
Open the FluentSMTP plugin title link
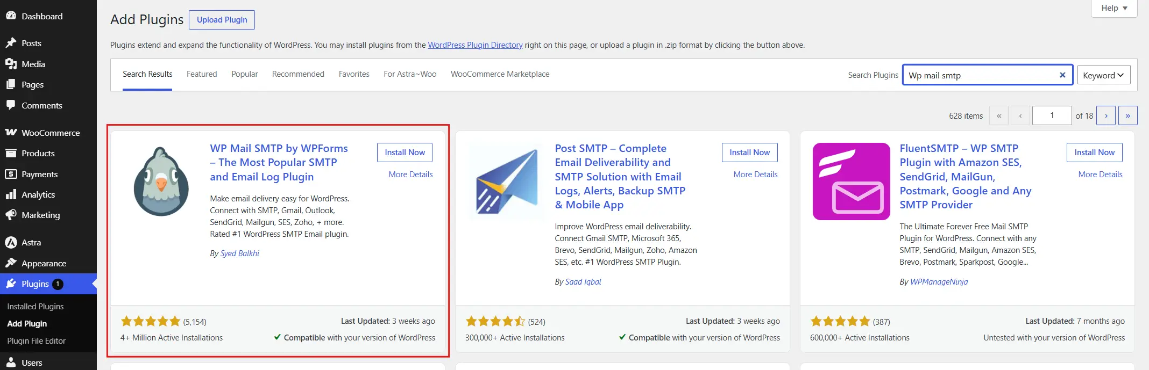(x=966, y=176)
